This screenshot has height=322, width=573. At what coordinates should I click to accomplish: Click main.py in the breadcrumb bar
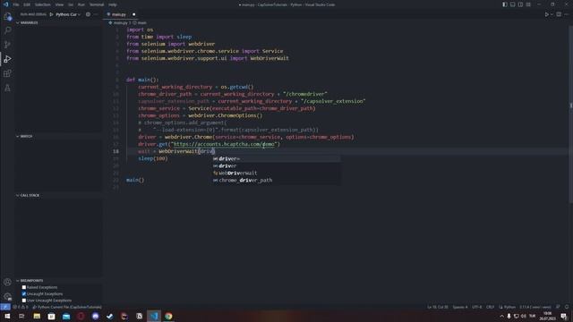(x=120, y=22)
